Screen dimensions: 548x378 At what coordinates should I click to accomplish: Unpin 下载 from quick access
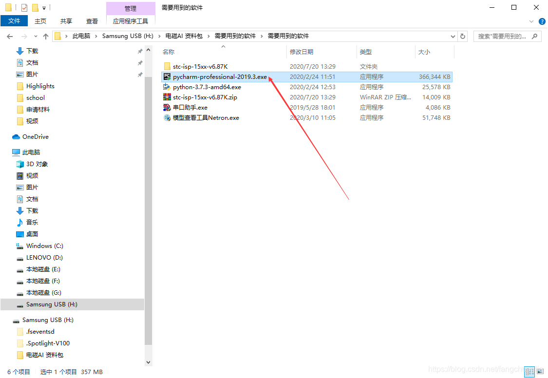(140, 51)
